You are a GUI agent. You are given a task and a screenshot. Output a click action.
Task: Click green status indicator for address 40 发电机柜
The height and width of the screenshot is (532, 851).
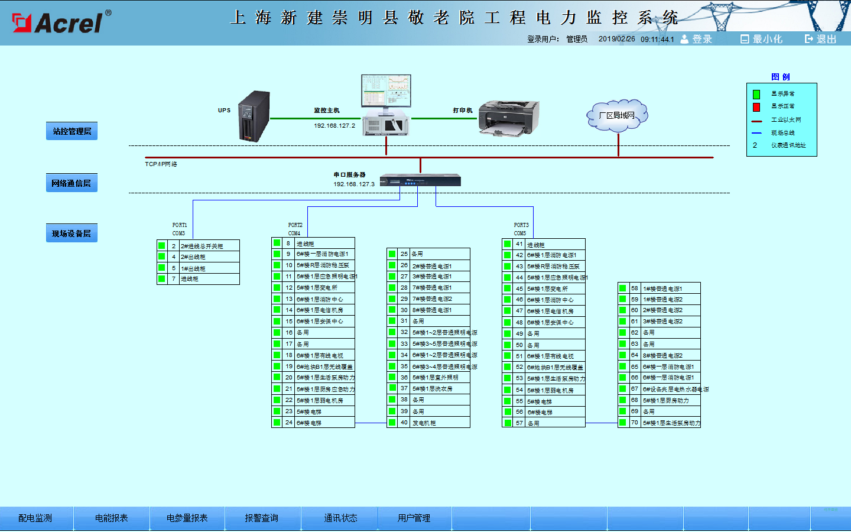pyautogui.click(x=392, y=423)
